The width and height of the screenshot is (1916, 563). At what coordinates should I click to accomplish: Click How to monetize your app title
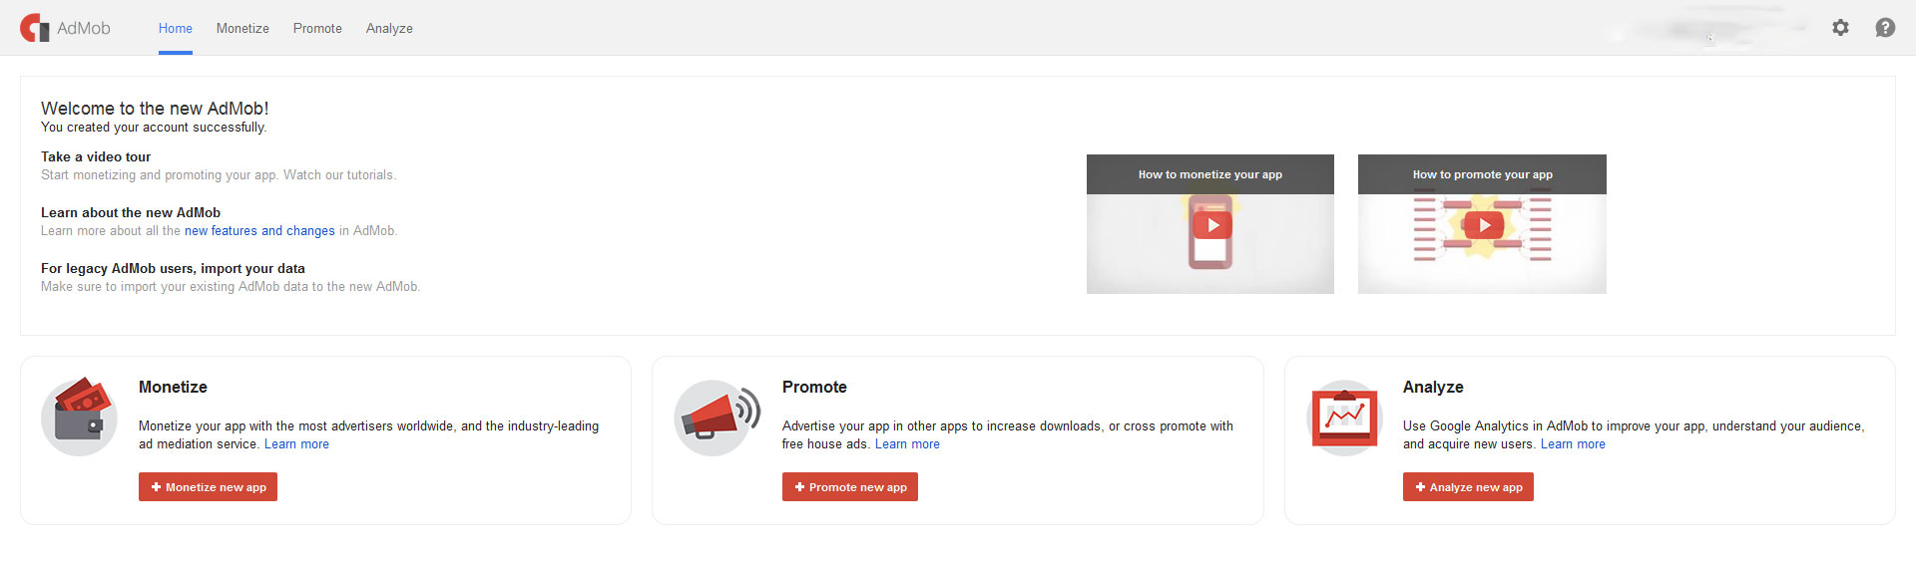pos(1210,174)
